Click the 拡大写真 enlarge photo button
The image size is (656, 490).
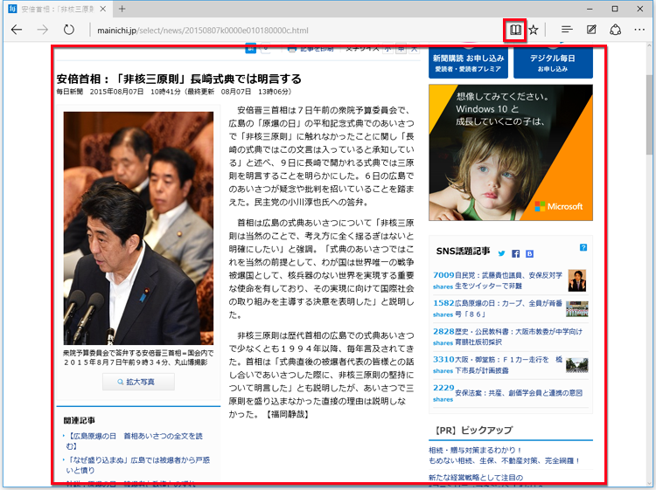pos(137,382)
